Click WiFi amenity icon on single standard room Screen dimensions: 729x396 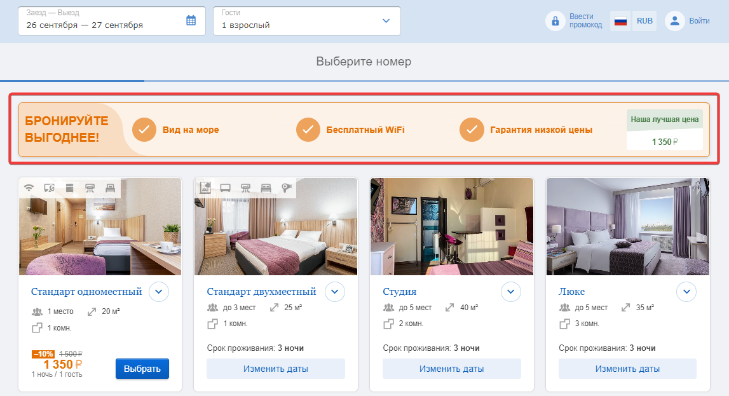click(x=29, y=188)
